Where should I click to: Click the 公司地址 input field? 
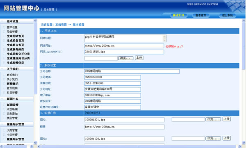pos(112,89)
